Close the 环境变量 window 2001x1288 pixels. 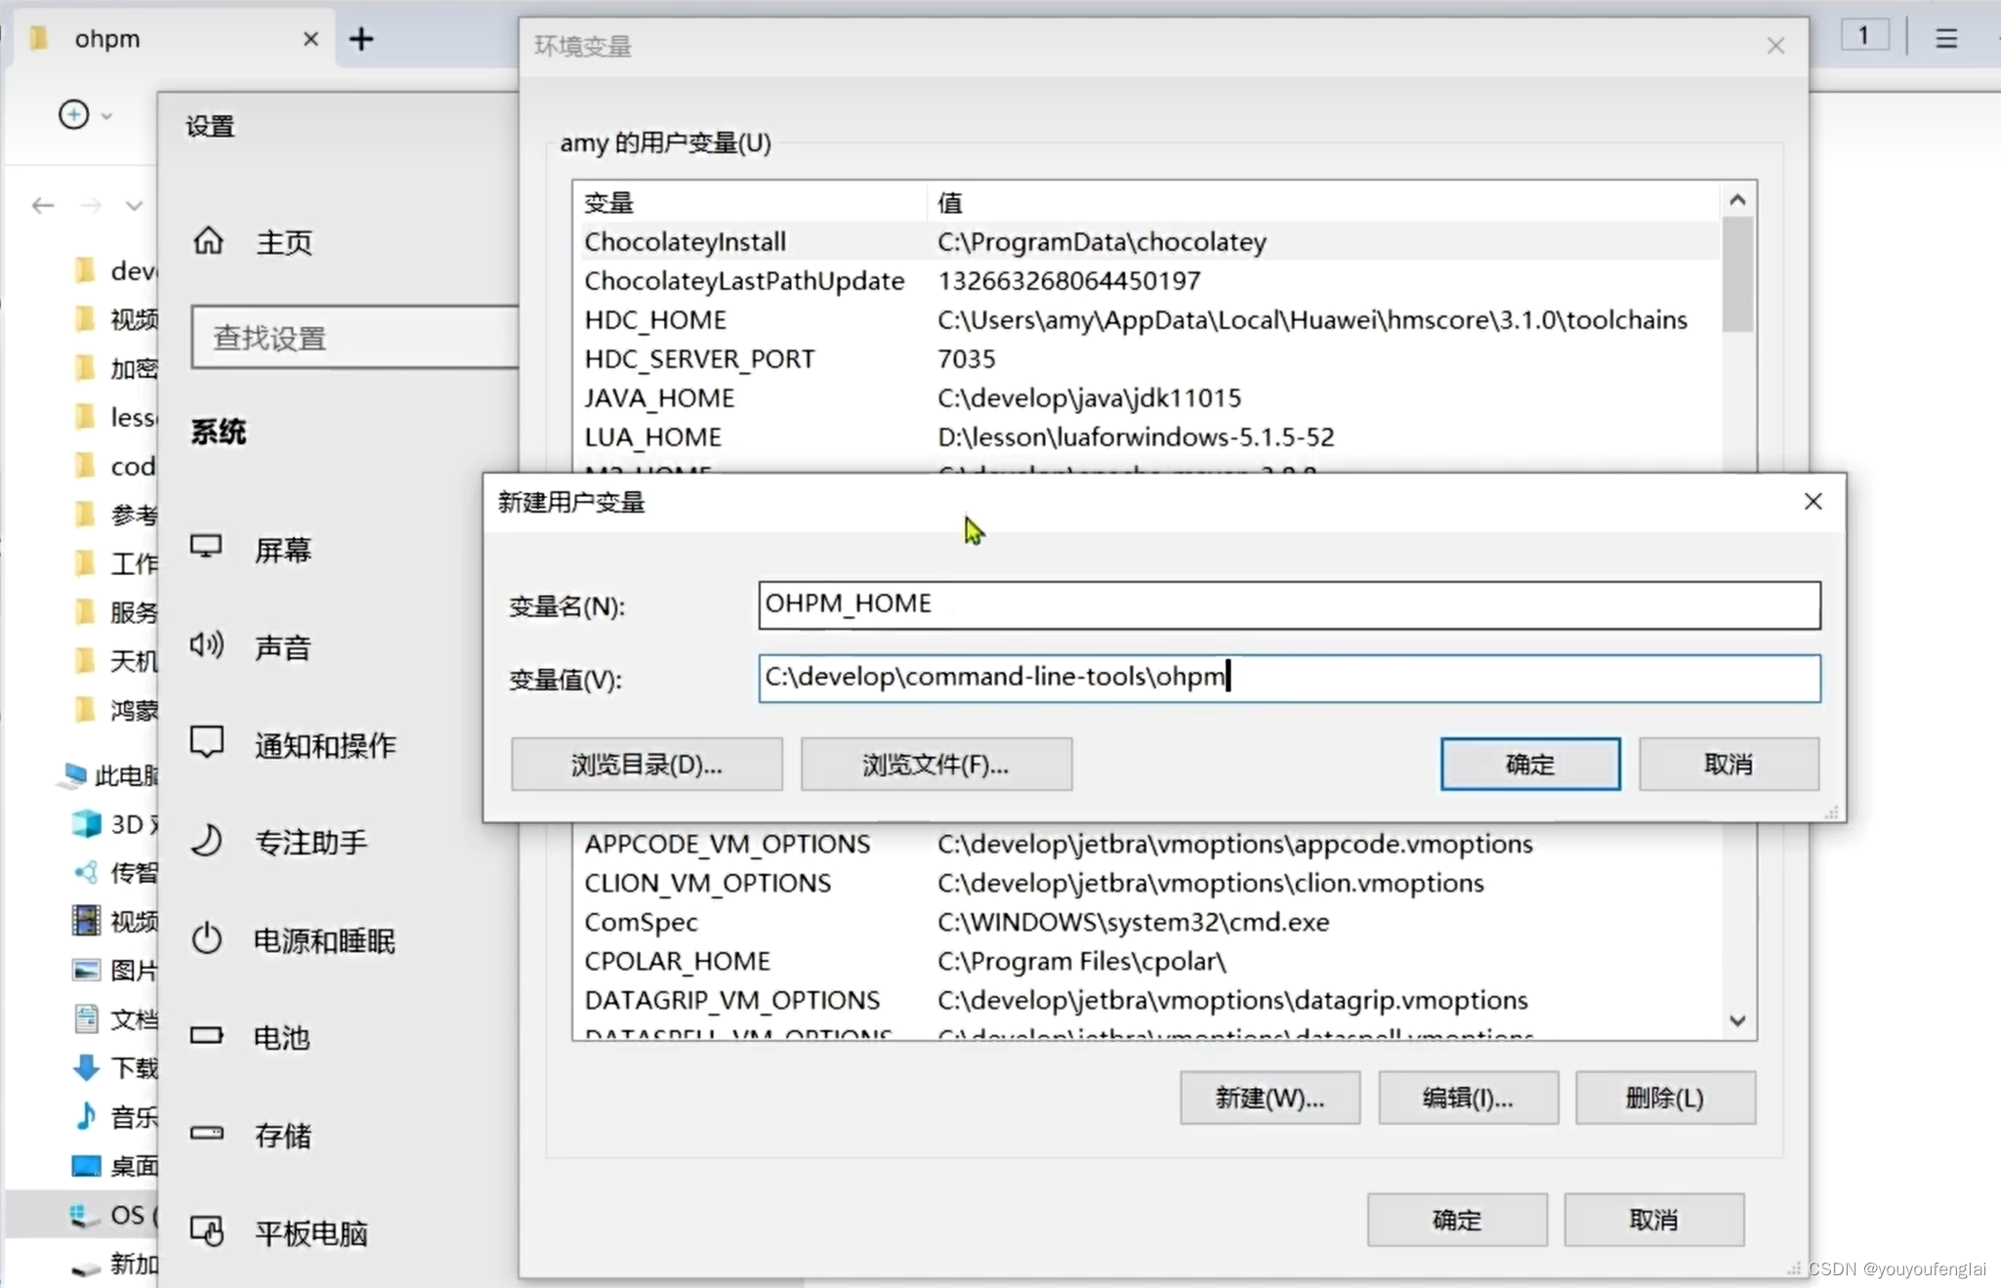[x=1776, y=45]
